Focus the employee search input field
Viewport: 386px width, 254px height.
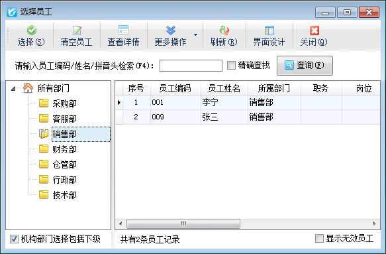click(x=191, y=66)
